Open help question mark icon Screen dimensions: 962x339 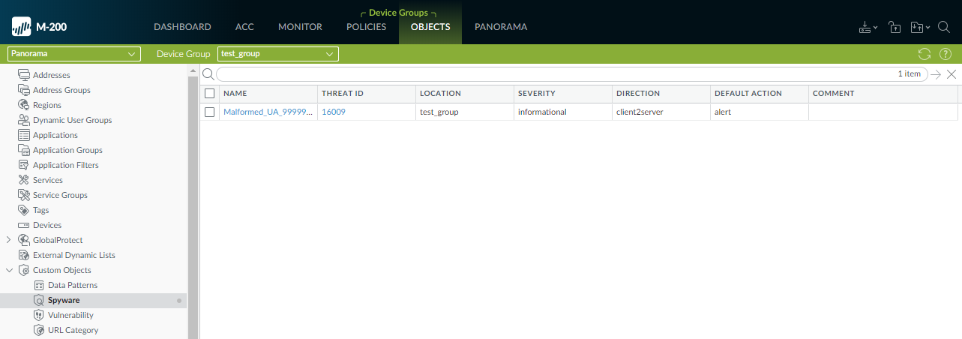tap(946, 54)
